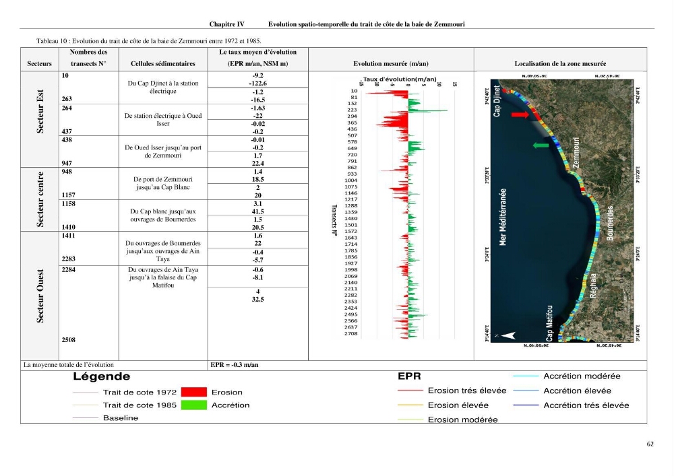The height and width of the screenshot is (476, 674).
Task: Click the -1.63 value in the rate column
Action: click(x=258, y=108)
